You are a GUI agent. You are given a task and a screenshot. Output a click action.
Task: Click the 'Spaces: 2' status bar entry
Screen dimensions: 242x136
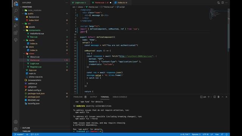[196, 134]
